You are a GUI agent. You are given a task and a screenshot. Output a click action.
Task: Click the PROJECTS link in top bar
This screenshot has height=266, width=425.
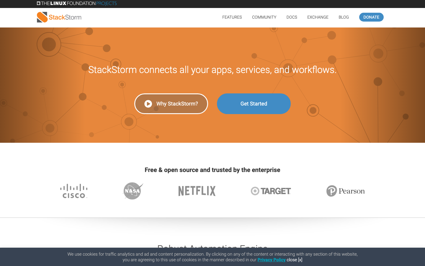pos(107,4)
